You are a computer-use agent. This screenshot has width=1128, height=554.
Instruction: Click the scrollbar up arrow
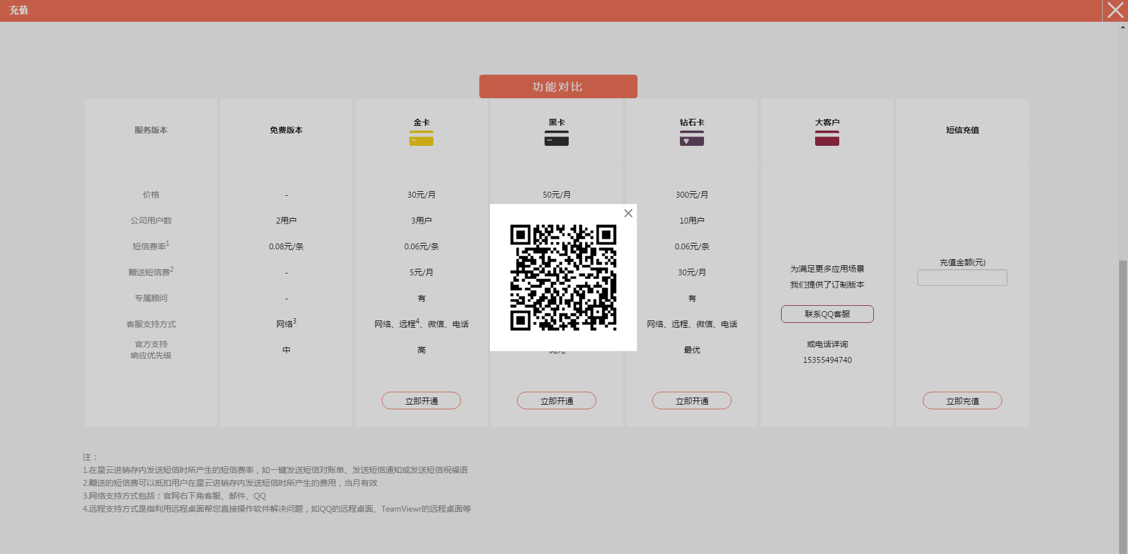point(1123,27)
